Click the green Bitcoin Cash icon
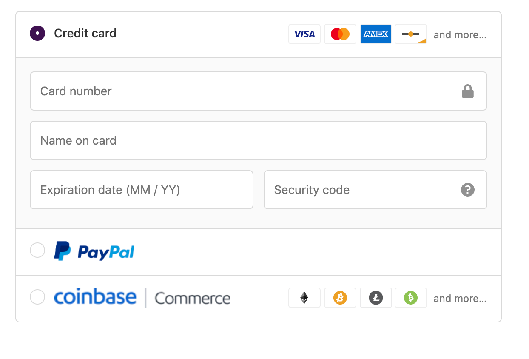The width and height of the screenshot is (529, 359). [x=410, y=298]
